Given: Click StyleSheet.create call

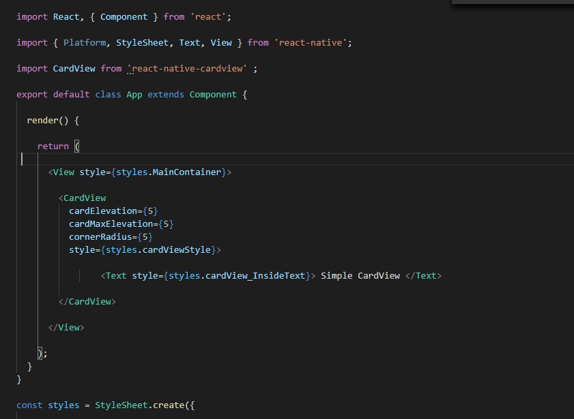Looking at the screenshot, I should [x=139, y=405].
